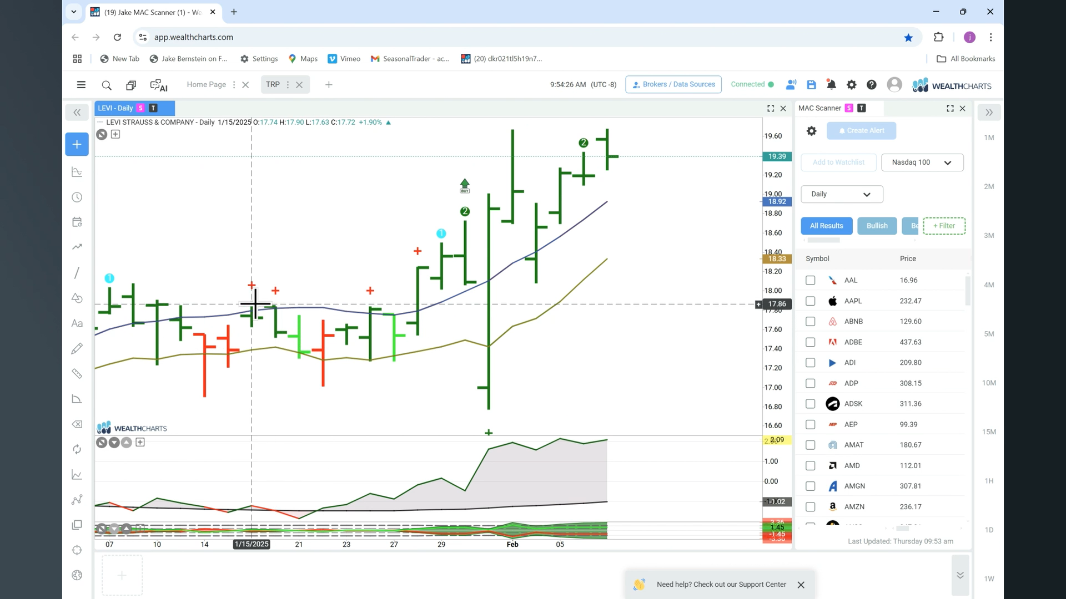
Task: Select the text Aa annotation tool
Action: 77,323
